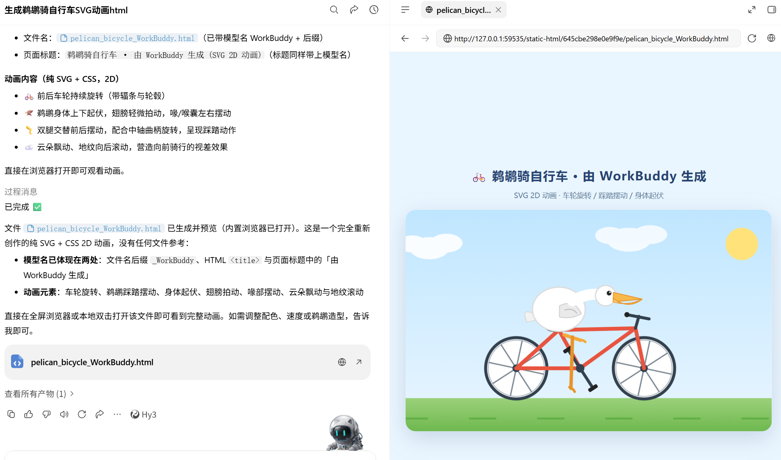Click the pelican_bicycle_WorkBuddy.html file card
The width and height of the screenshot is (781, 460).
coord(187,362)
